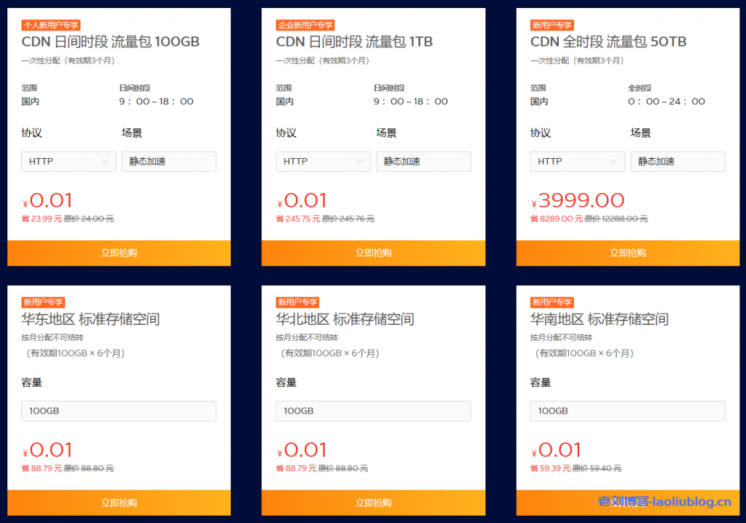Open the HTTP protocol dropdown for CDN 1TB package
The image size is (746, 523).
tap(323, 161)
